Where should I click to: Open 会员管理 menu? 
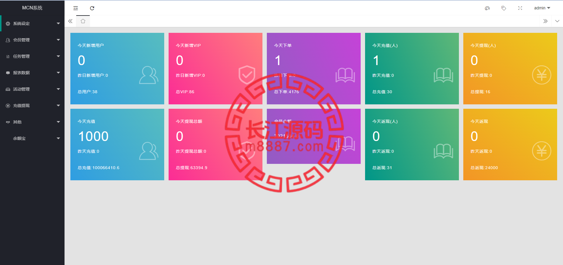[32, 40]
